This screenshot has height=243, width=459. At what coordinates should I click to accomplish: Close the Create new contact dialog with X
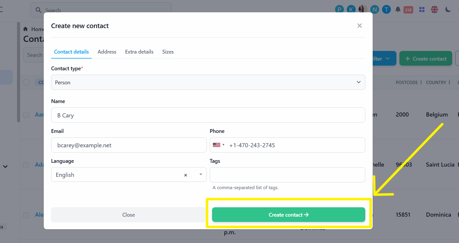(359, 26)
